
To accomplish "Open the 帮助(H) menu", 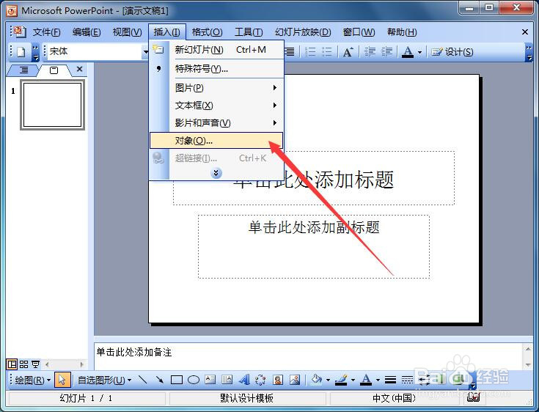I will (x=402, y=32).
